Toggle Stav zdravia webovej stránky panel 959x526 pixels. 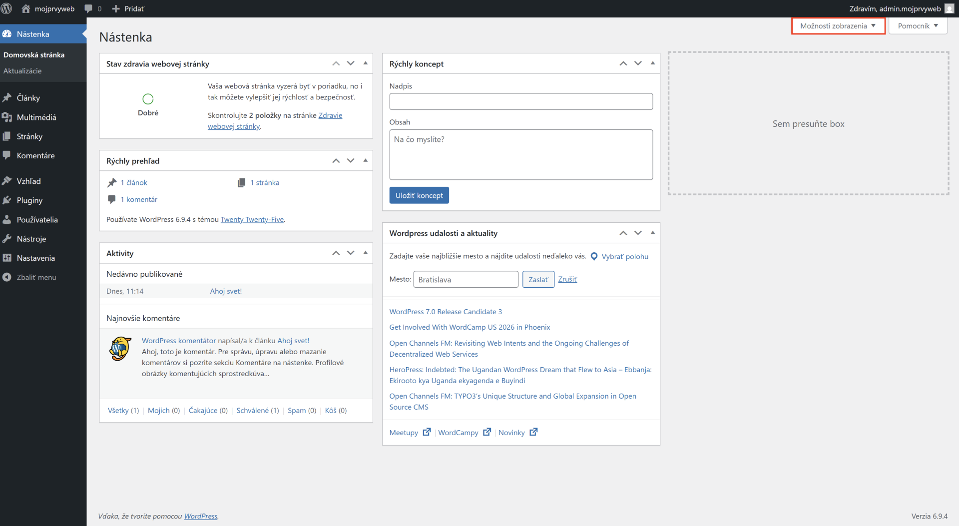(x=366, y=63)
